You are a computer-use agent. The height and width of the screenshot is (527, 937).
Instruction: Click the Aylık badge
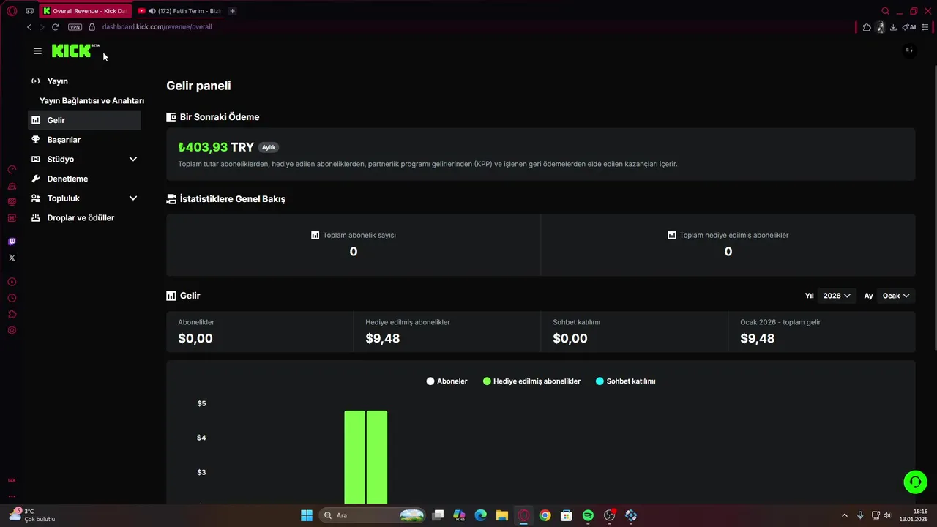269,147
